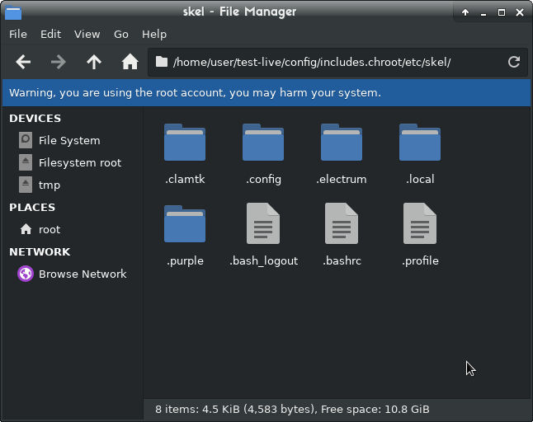The image size is (533, 422).
Task: Navigate up to the parent directory
Action: (x=94, y=62)
